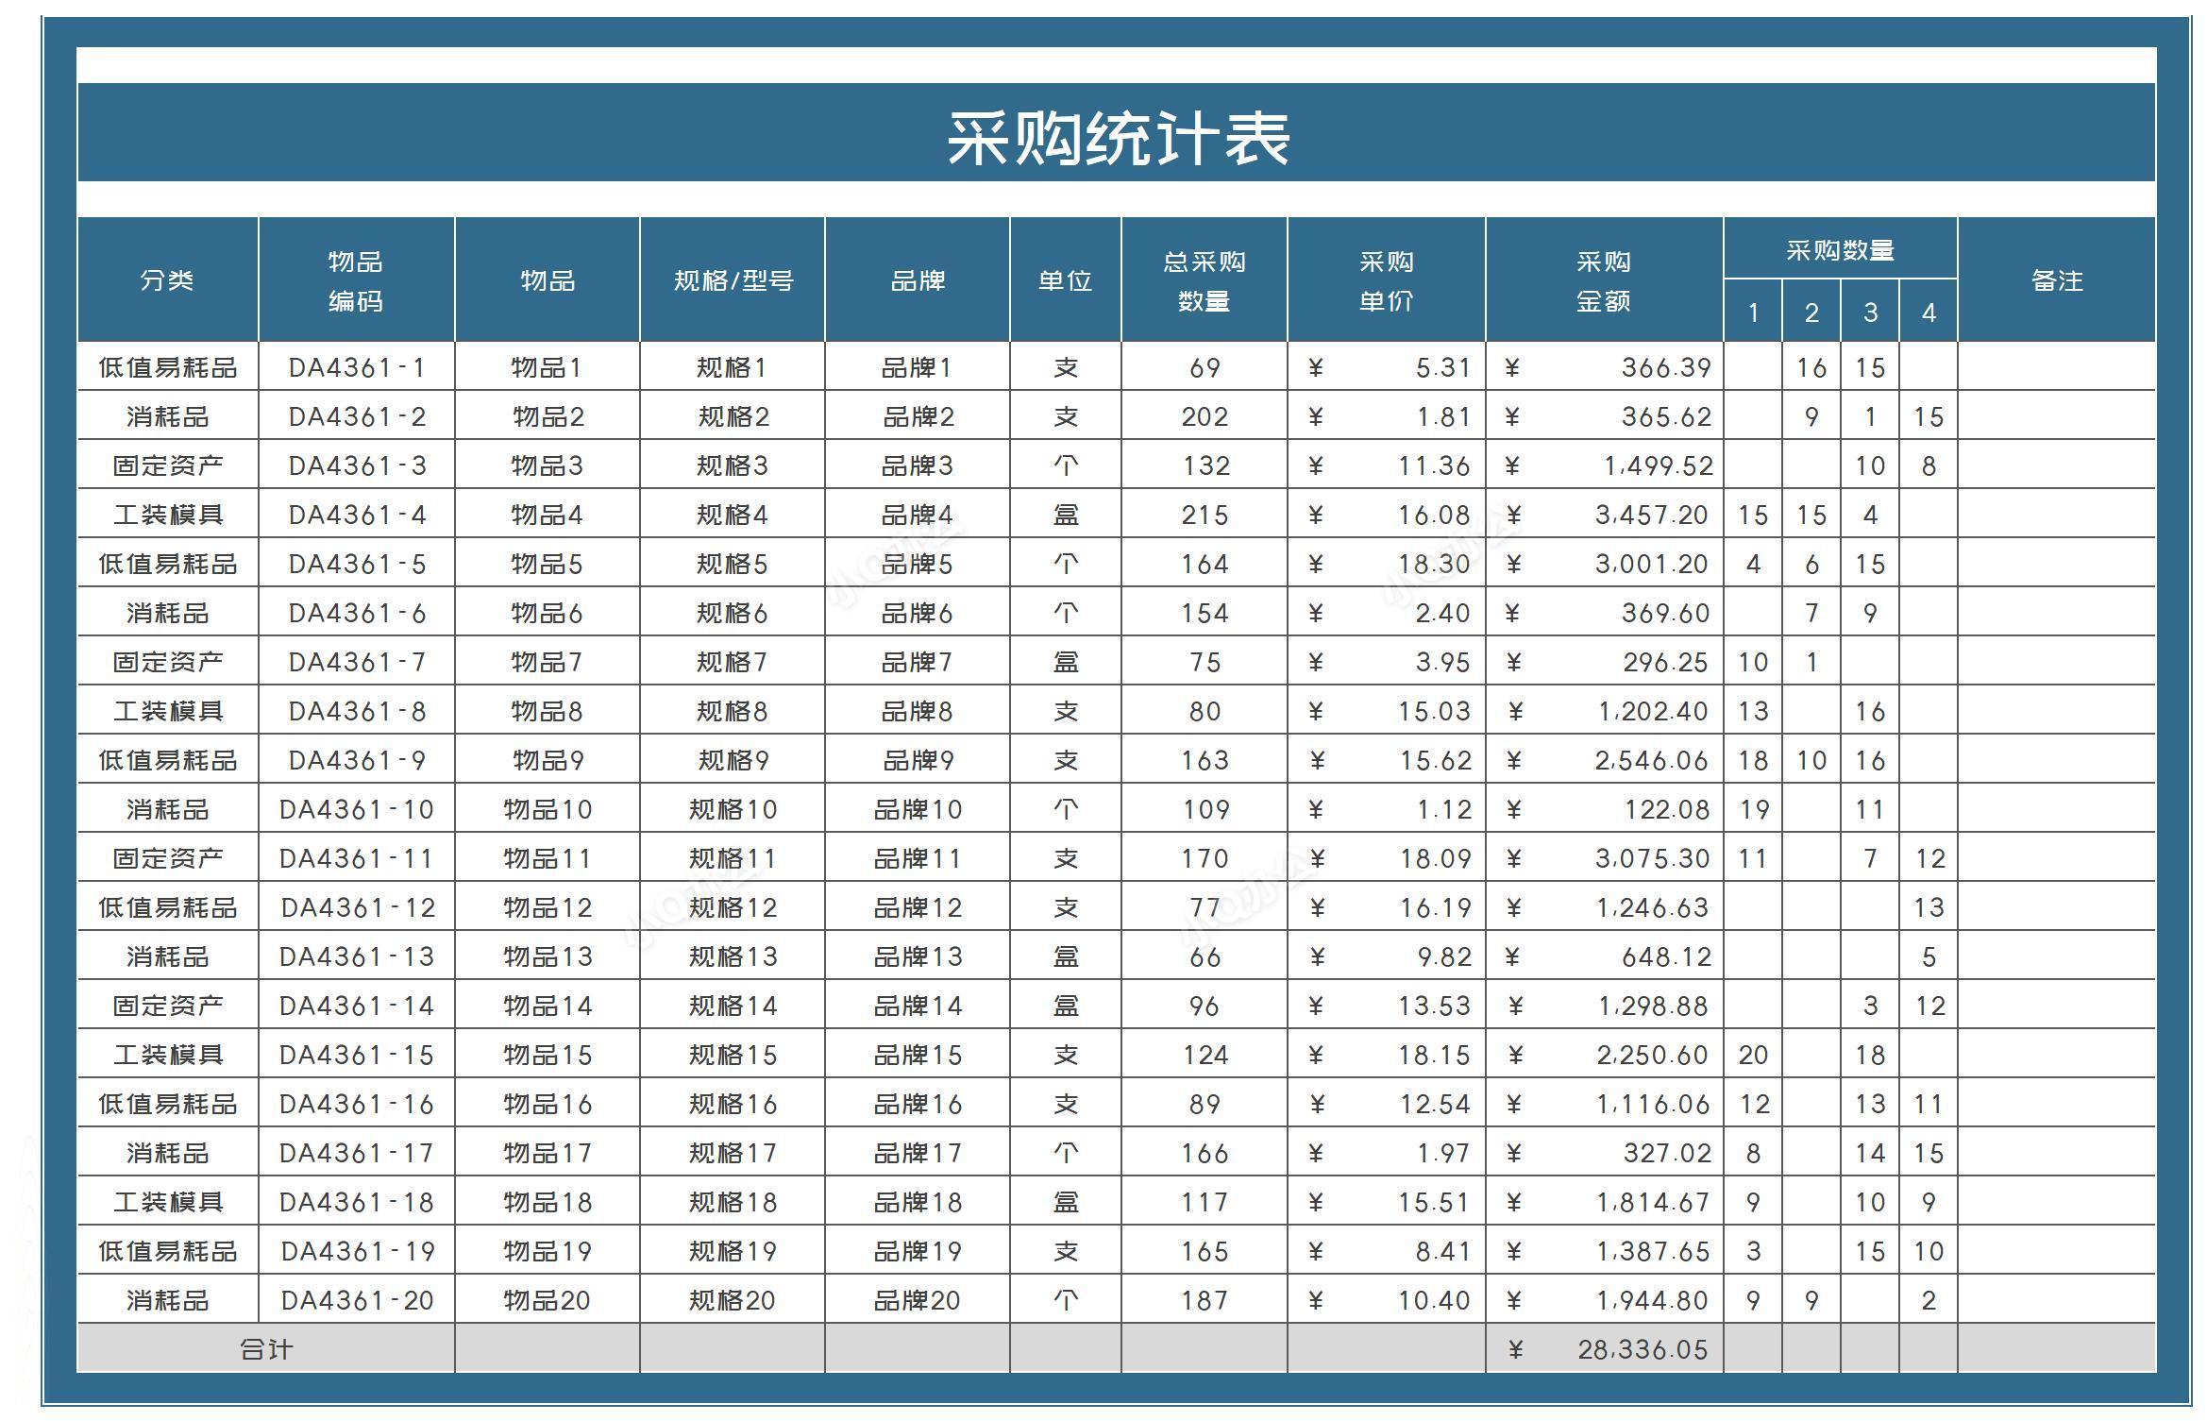Click the 工装模具 cell in row DA4361-4
Image resolution: width=2207 pixels, height=1421 pixels.
168,515
